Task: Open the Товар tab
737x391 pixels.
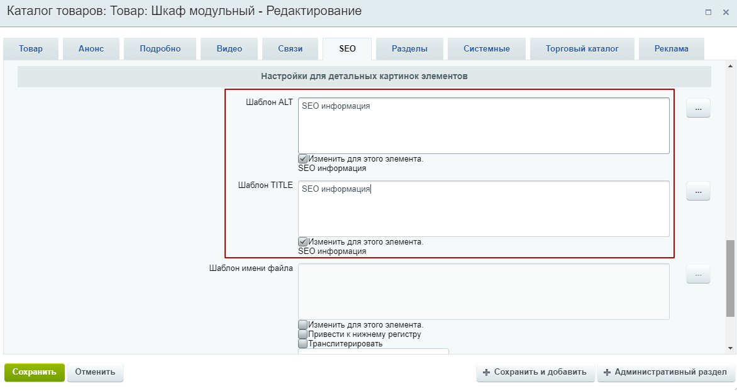Action: 31,49
